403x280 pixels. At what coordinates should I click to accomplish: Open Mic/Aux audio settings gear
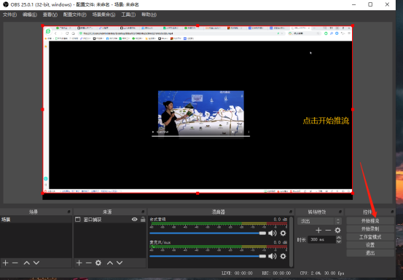click(x=283, y=256)
